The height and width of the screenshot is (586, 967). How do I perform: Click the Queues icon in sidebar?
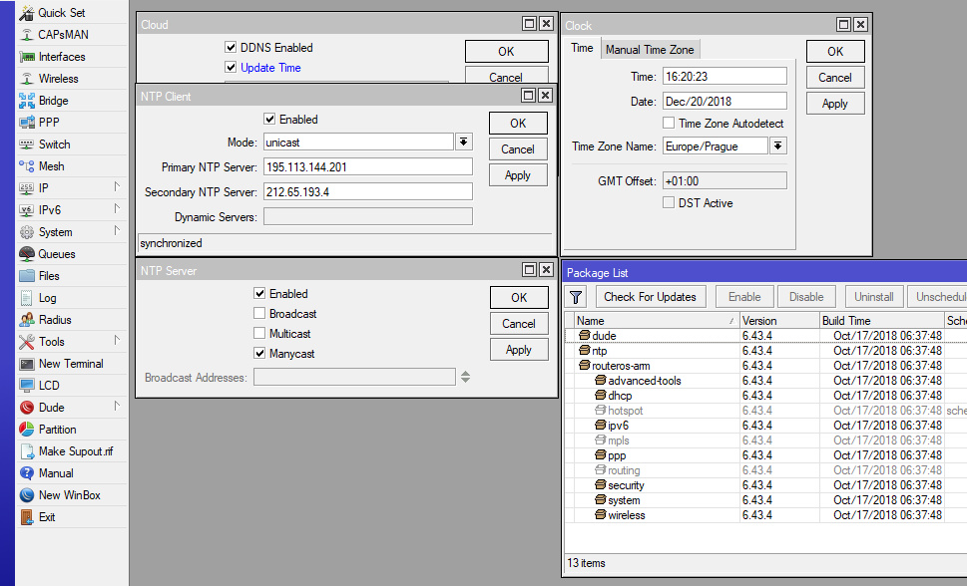27,254
